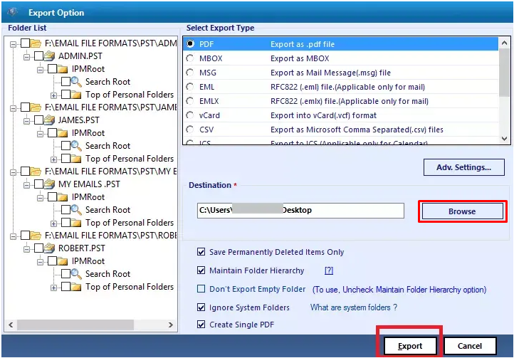514x358 pixels.
Task: Click the Search Root magnifier icon under MY EMAILS .PST
Action: [76, 210]
